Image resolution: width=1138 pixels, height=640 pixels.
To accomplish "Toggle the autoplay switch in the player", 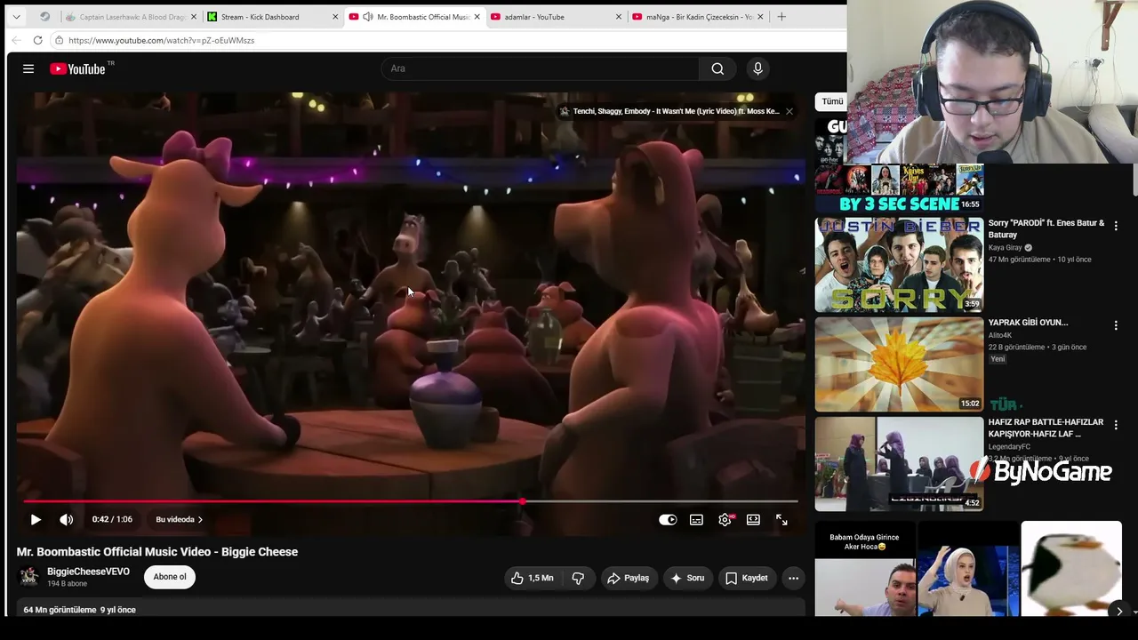I will pyautogui.click(x=668, y=520).
